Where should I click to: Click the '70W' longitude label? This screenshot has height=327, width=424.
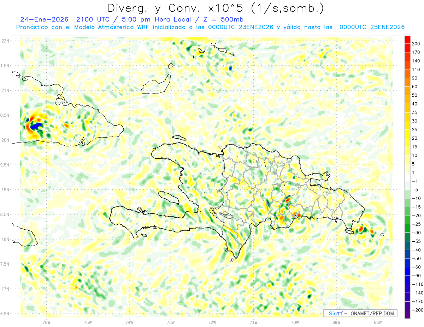click(295, 322)
